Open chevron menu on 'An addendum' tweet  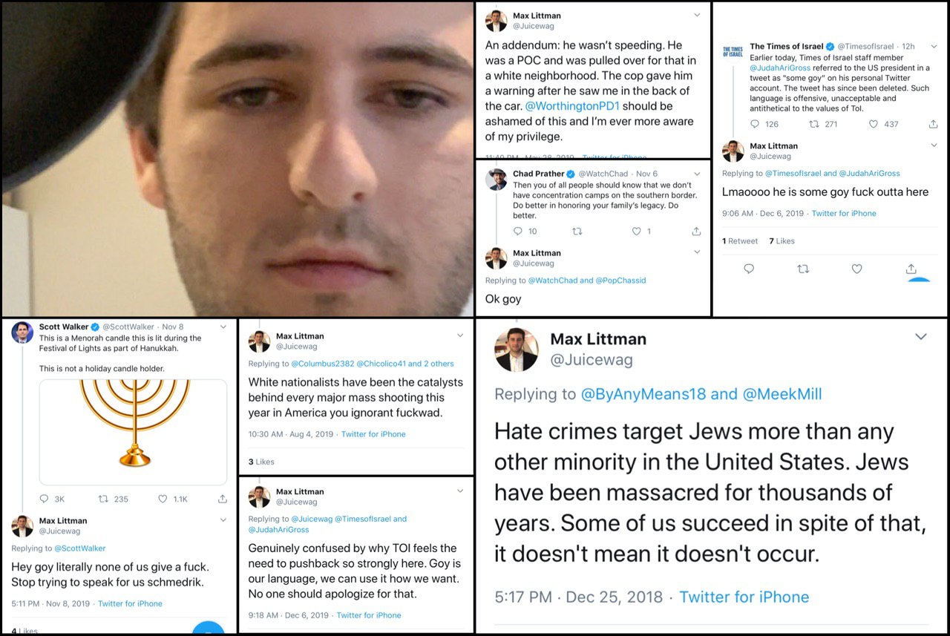697,15
